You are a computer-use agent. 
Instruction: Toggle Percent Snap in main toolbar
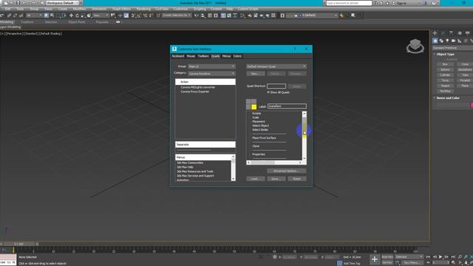(x=145, y=16)
